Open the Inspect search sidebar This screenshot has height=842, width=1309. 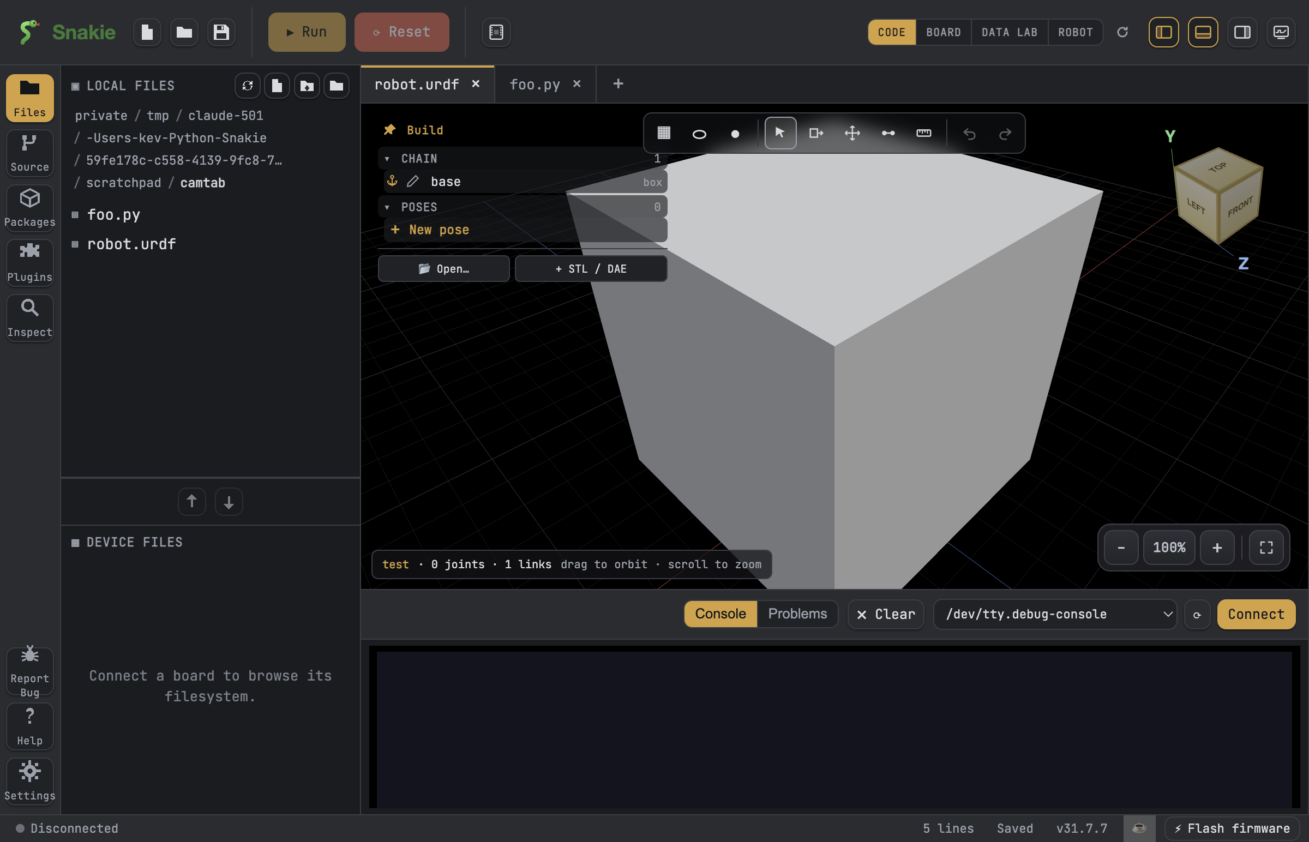29,318
